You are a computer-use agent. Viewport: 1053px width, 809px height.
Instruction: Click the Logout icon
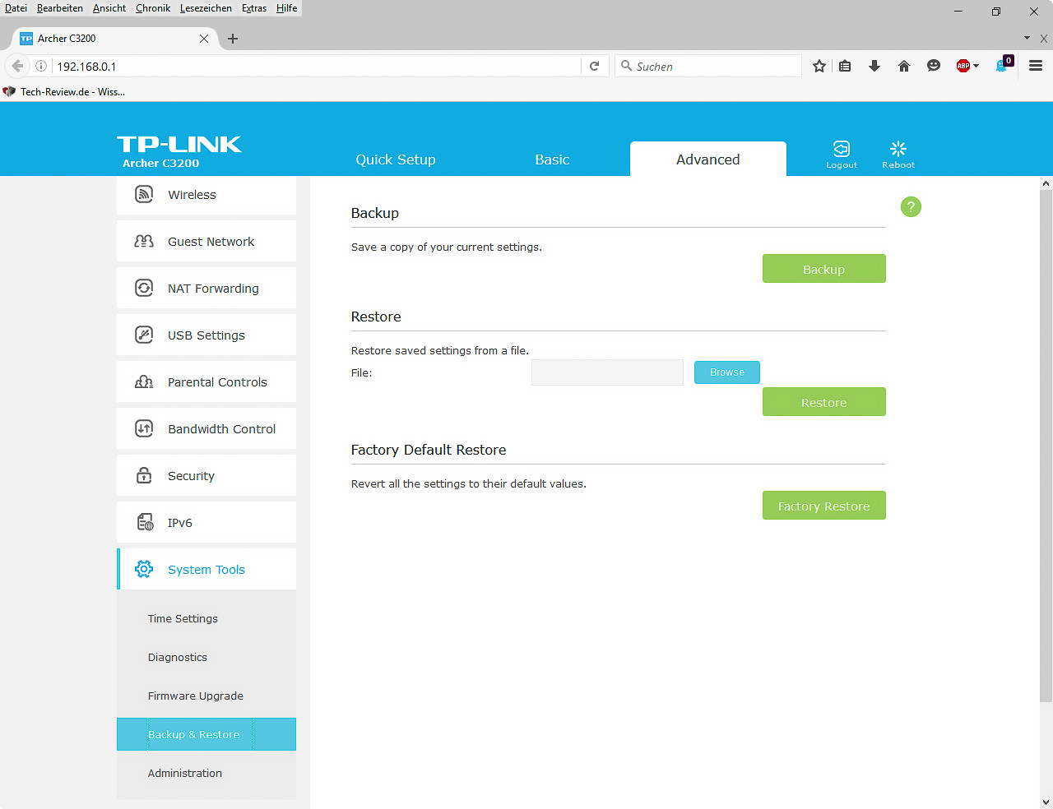841,150
